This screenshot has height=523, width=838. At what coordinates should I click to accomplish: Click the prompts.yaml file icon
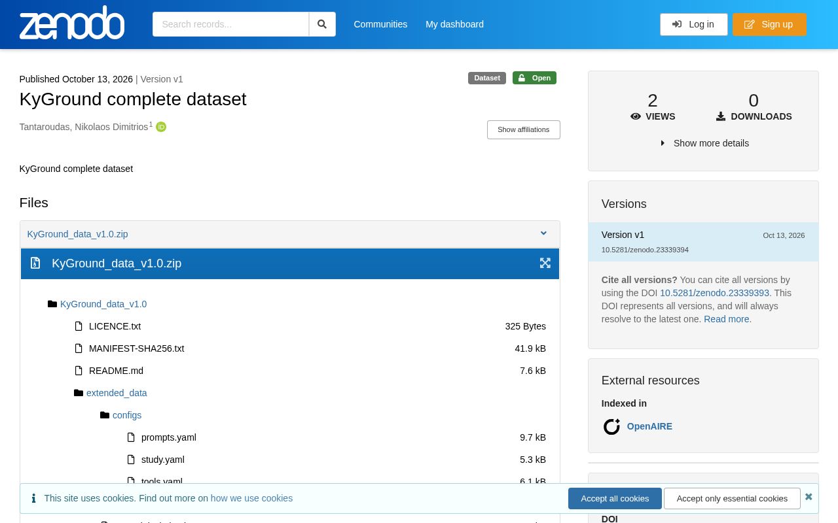click(x=132, y=437)
